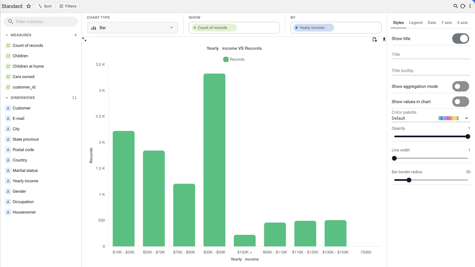Click the hash icon beside Cars owned
This screenshot has width=475, height=267.
tap(8, 77)
